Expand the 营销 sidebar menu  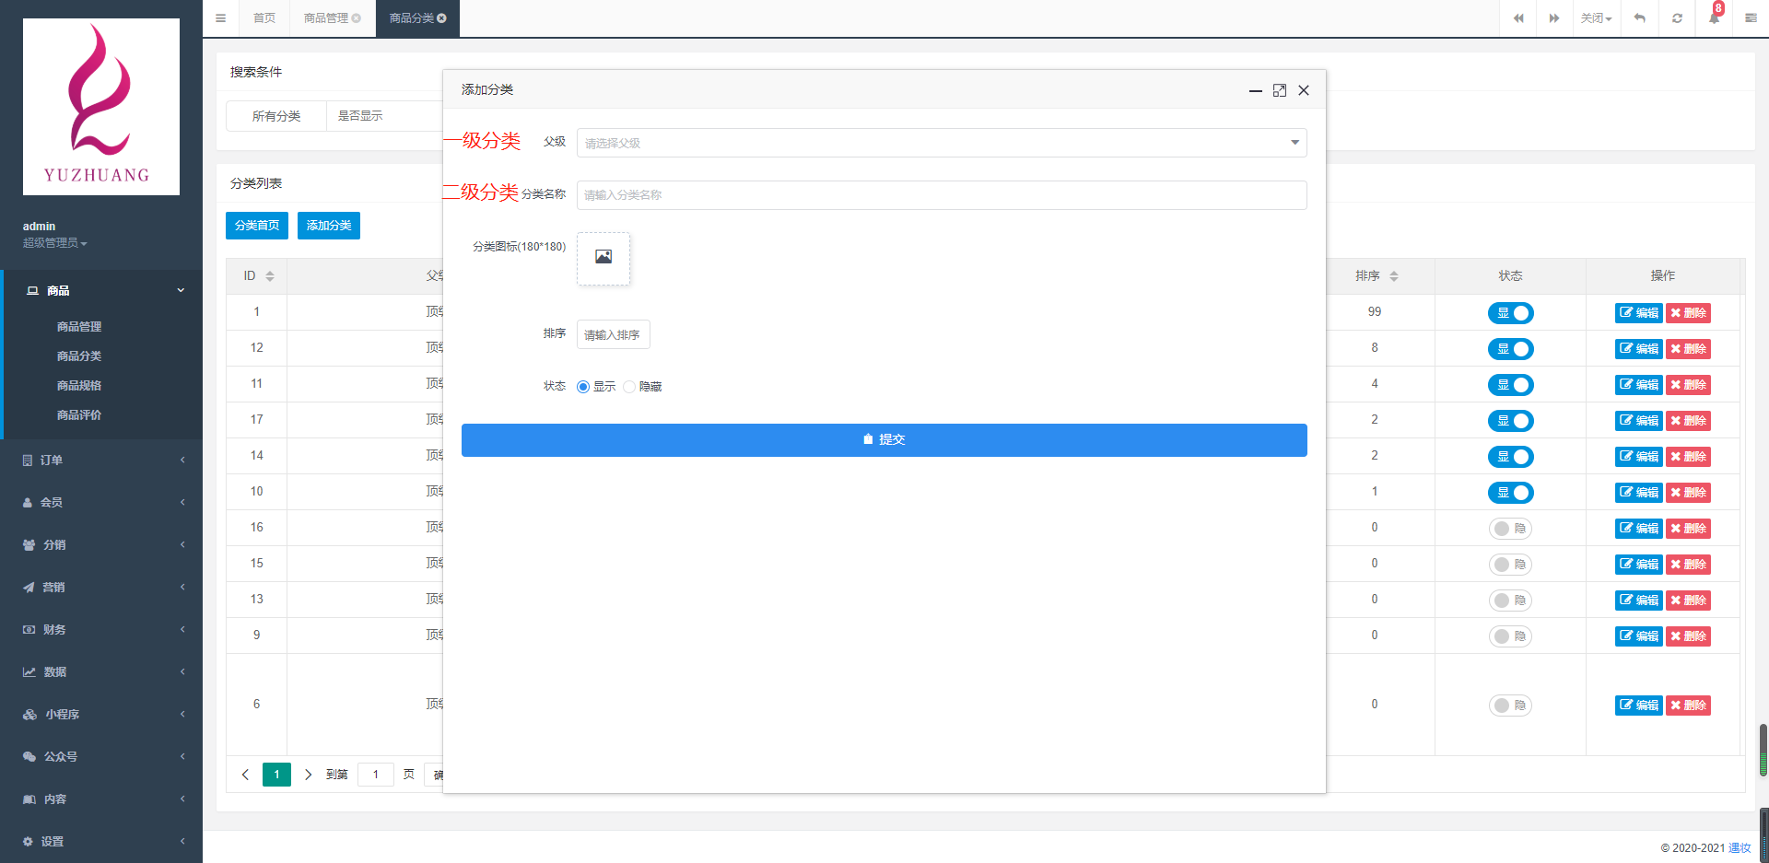click(x=101, y=587)
